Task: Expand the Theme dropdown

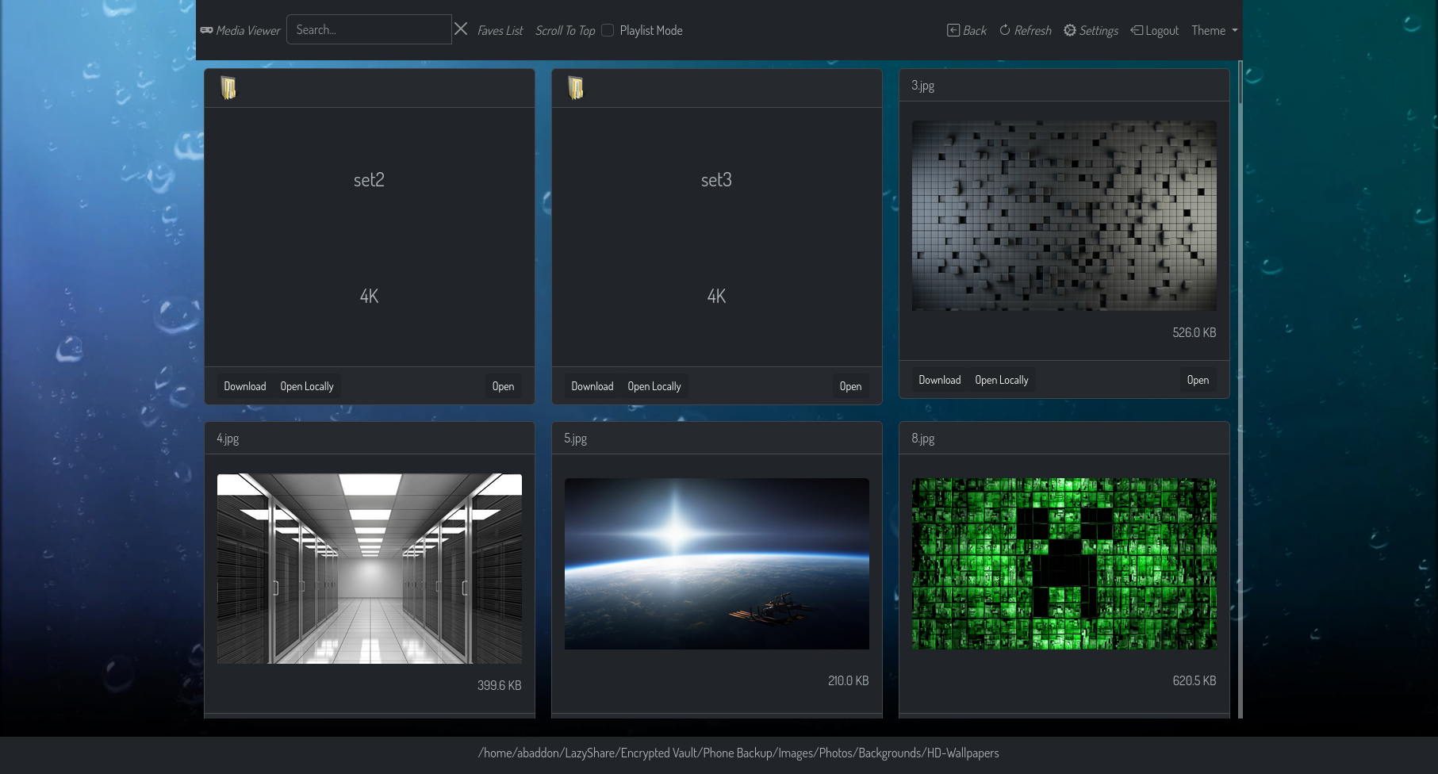Action: point(1214,30)
